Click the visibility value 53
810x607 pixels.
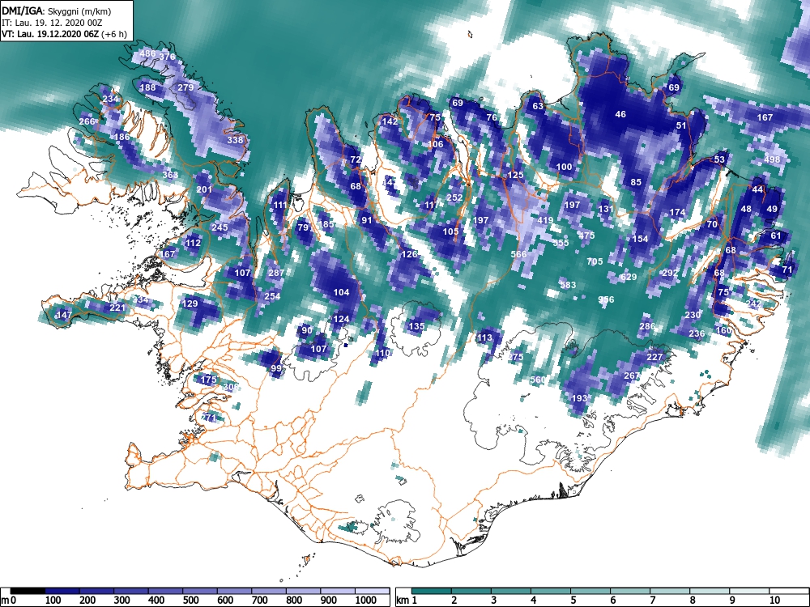point(719,159)
